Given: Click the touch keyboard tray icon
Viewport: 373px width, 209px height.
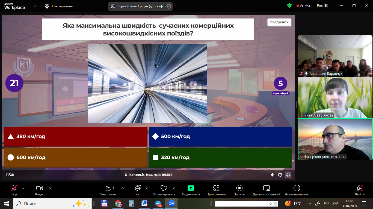Looking at the screenshot, I should coord(326,204).
